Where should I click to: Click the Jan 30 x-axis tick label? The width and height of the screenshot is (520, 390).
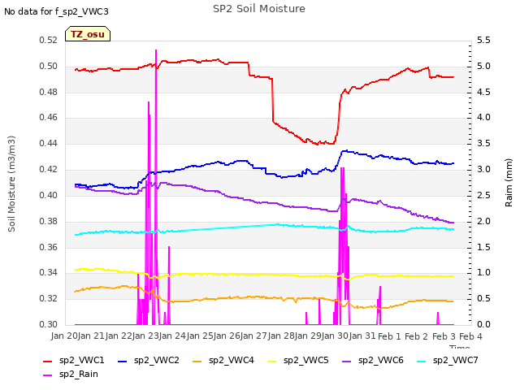coord(335,336)
